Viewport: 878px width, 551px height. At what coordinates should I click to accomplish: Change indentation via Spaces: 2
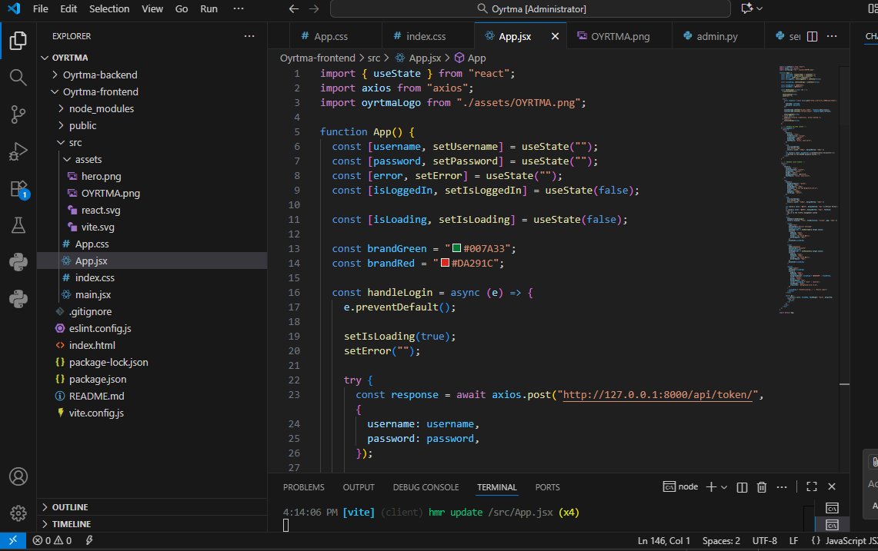coord(721,541)
